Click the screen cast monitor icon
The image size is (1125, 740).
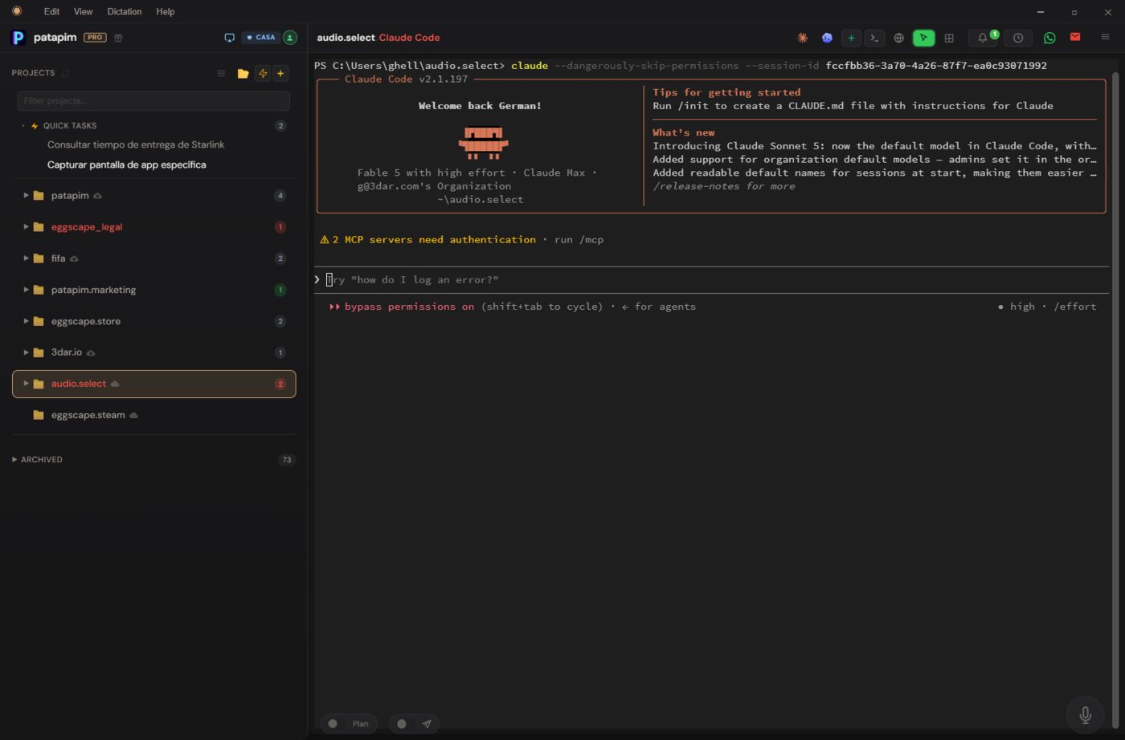pyautogui.click(x=229, y=38)
